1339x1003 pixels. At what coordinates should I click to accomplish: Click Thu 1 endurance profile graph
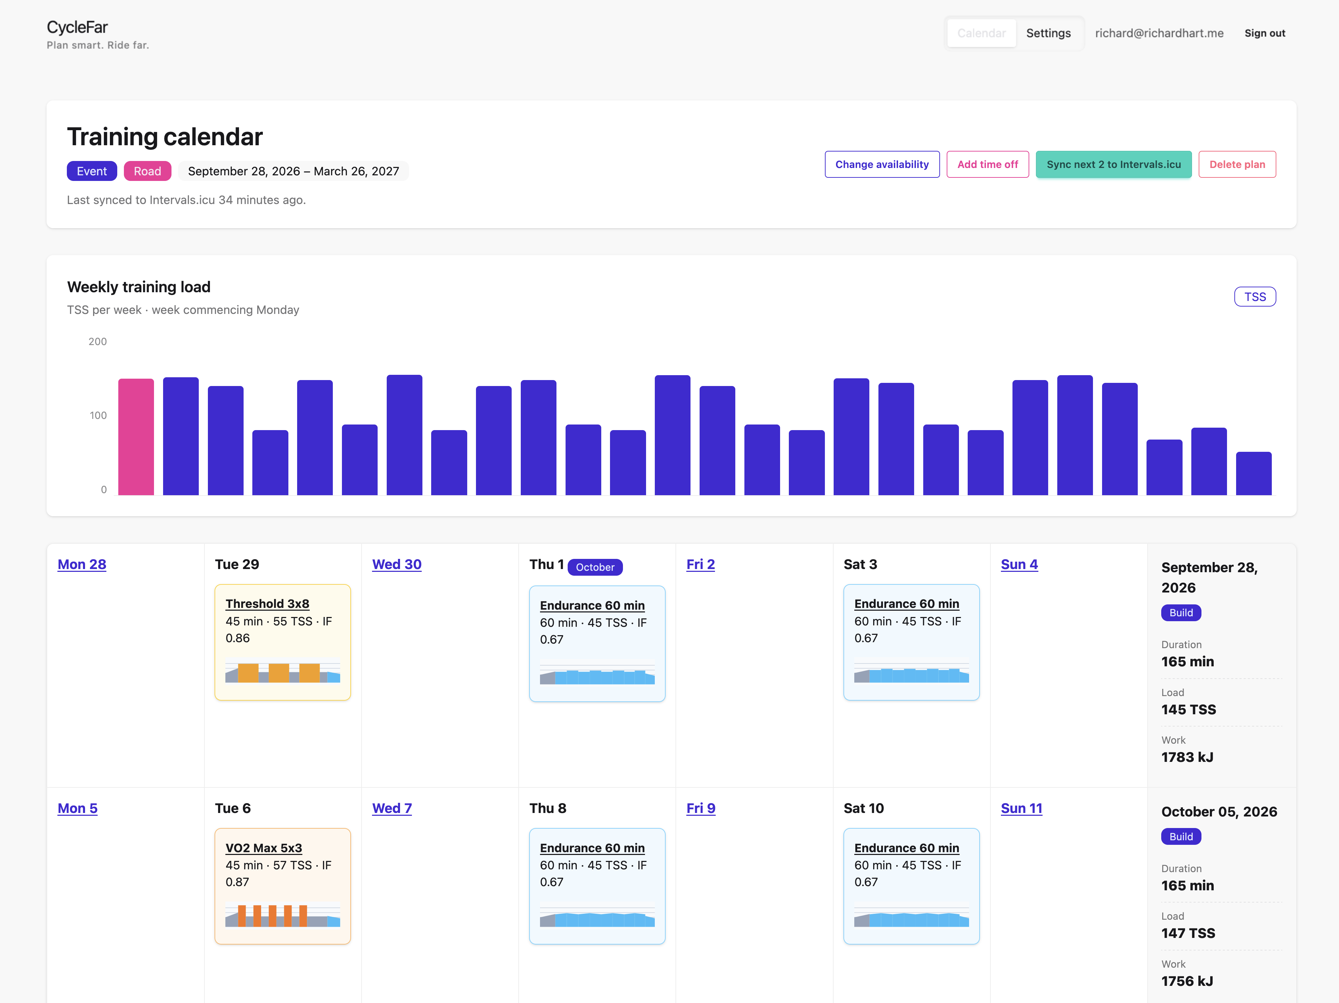tap(597, 672)
